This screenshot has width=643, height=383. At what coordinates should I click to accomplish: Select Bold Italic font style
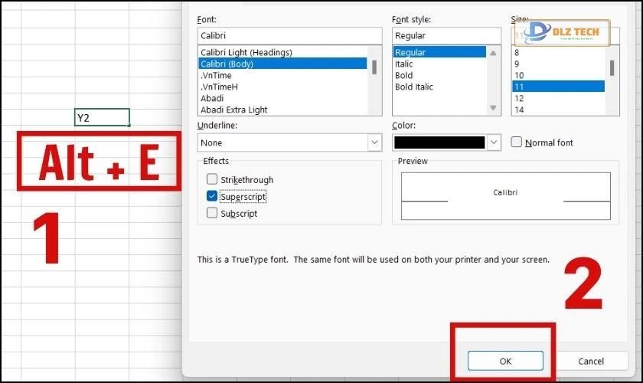pos(414,87)
